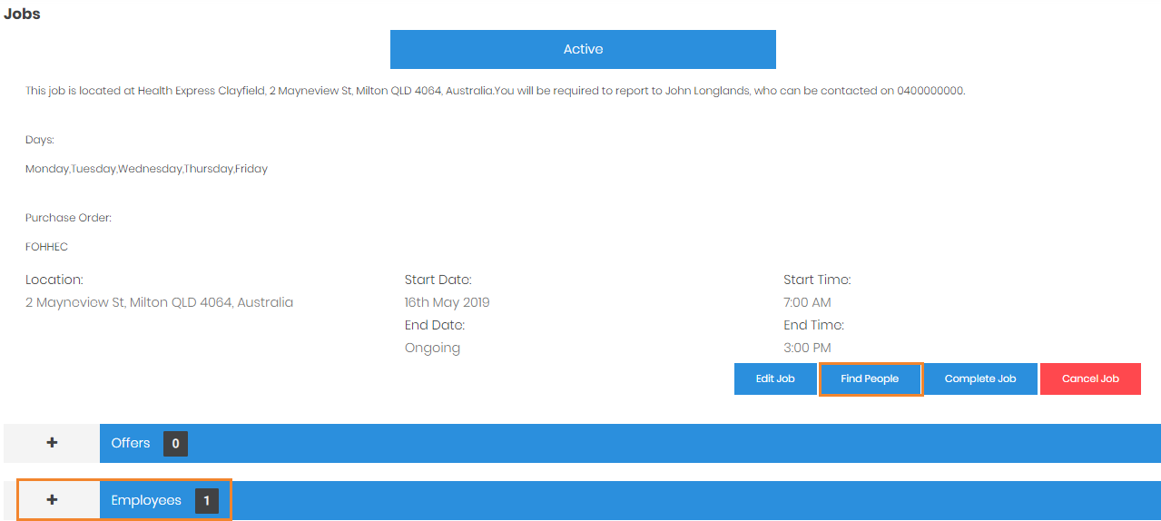Click the Jobs page heading

(23, 15)
